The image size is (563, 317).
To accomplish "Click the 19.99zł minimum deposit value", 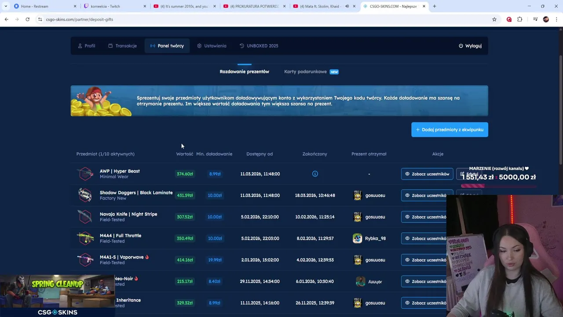I will click(215, 260).
